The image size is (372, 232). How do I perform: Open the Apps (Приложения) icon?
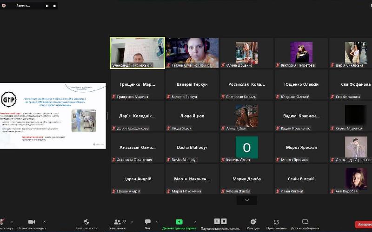coord(276,222)
